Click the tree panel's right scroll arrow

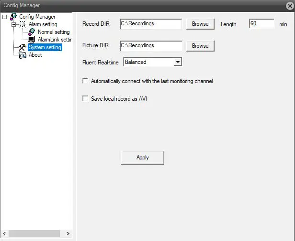(x=68, y=233)
